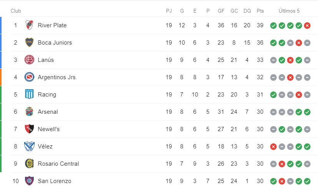Open the Boca Juniors team name link
This screenshot has width=318, height=188.
tap(55, 43)
